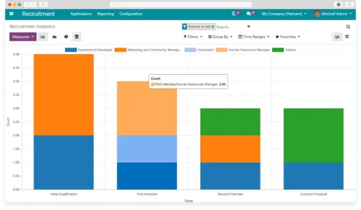Click the Consultant legend color swatch

(x=190, y=50)
